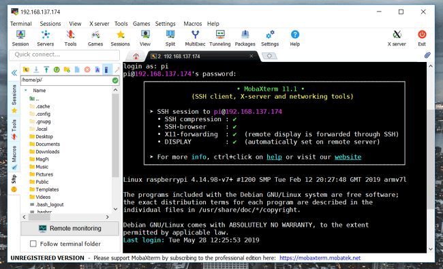443x269 pixels.
Task: Select the Documents folder
Action: pyautogui.click(x=44, y=144)
